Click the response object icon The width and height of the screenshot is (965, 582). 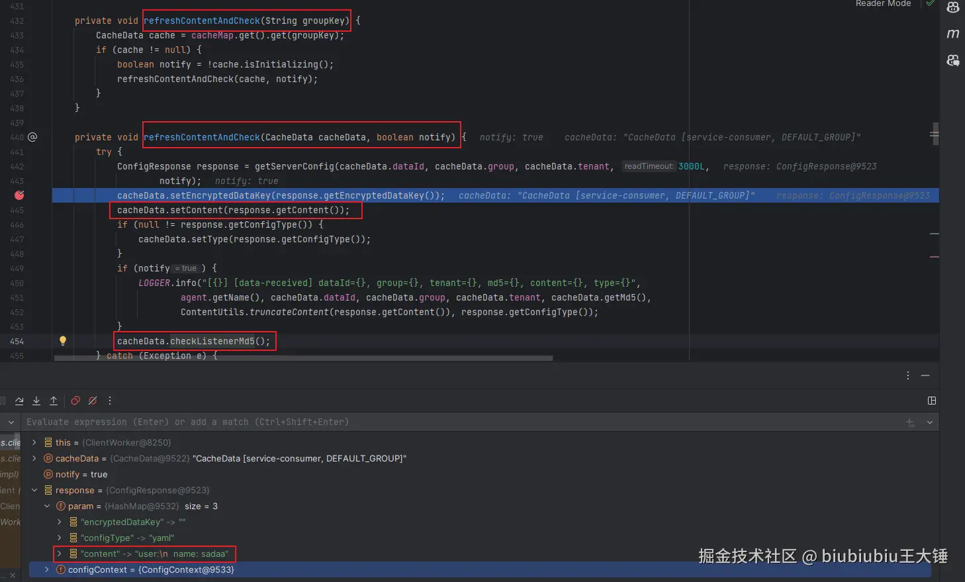(48, 490)
